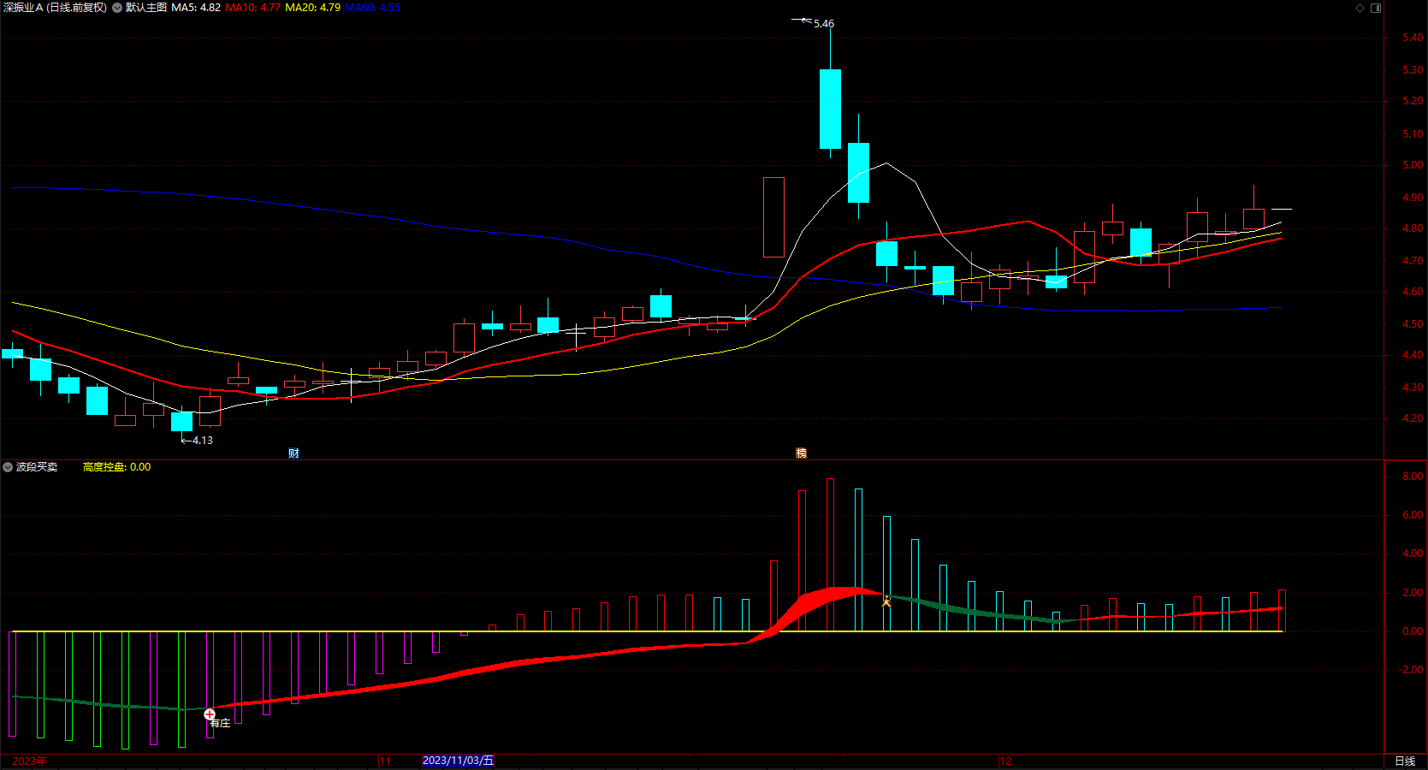Viewport: 1428px width, 770px height.
Task: Click the MA5: 4.82 legend
Action: 196,8
